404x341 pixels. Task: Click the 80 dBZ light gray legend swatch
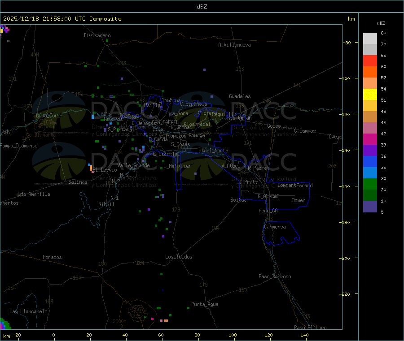[370, 38]
